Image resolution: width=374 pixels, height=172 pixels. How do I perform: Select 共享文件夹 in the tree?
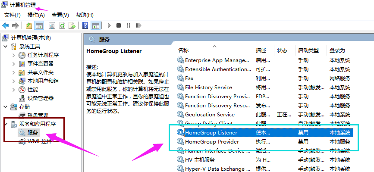41,72
